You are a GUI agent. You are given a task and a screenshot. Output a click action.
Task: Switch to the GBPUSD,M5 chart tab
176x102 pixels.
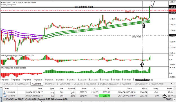point(23,84)
